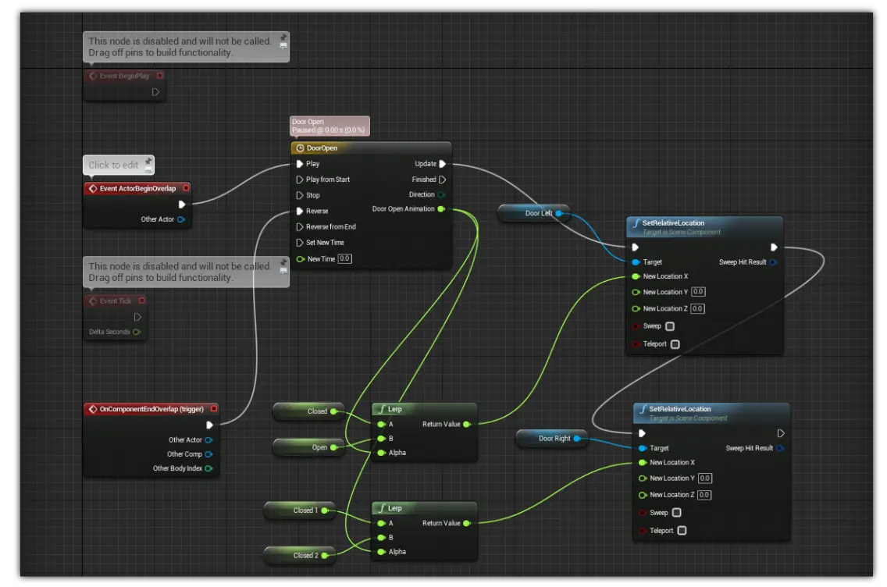The width and height of the screenshot is (887, 587).
Task: Click the Door Right variable output pin
Action: 577,438
